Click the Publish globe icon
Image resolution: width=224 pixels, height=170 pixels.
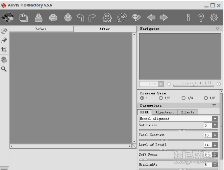pos(68,18)
